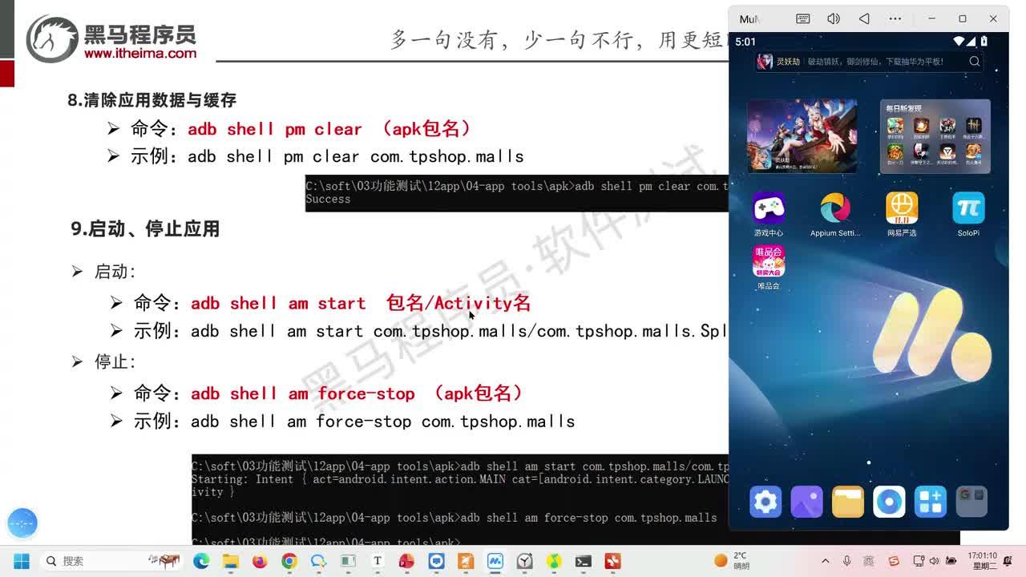The image size is (1026, 577).
Task: Click the taskbar volume icon
Action: pos(934,561)
